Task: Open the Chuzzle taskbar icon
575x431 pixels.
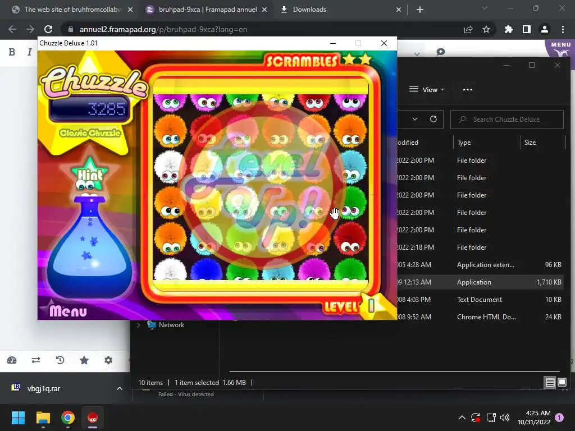Action: [93, 418]
